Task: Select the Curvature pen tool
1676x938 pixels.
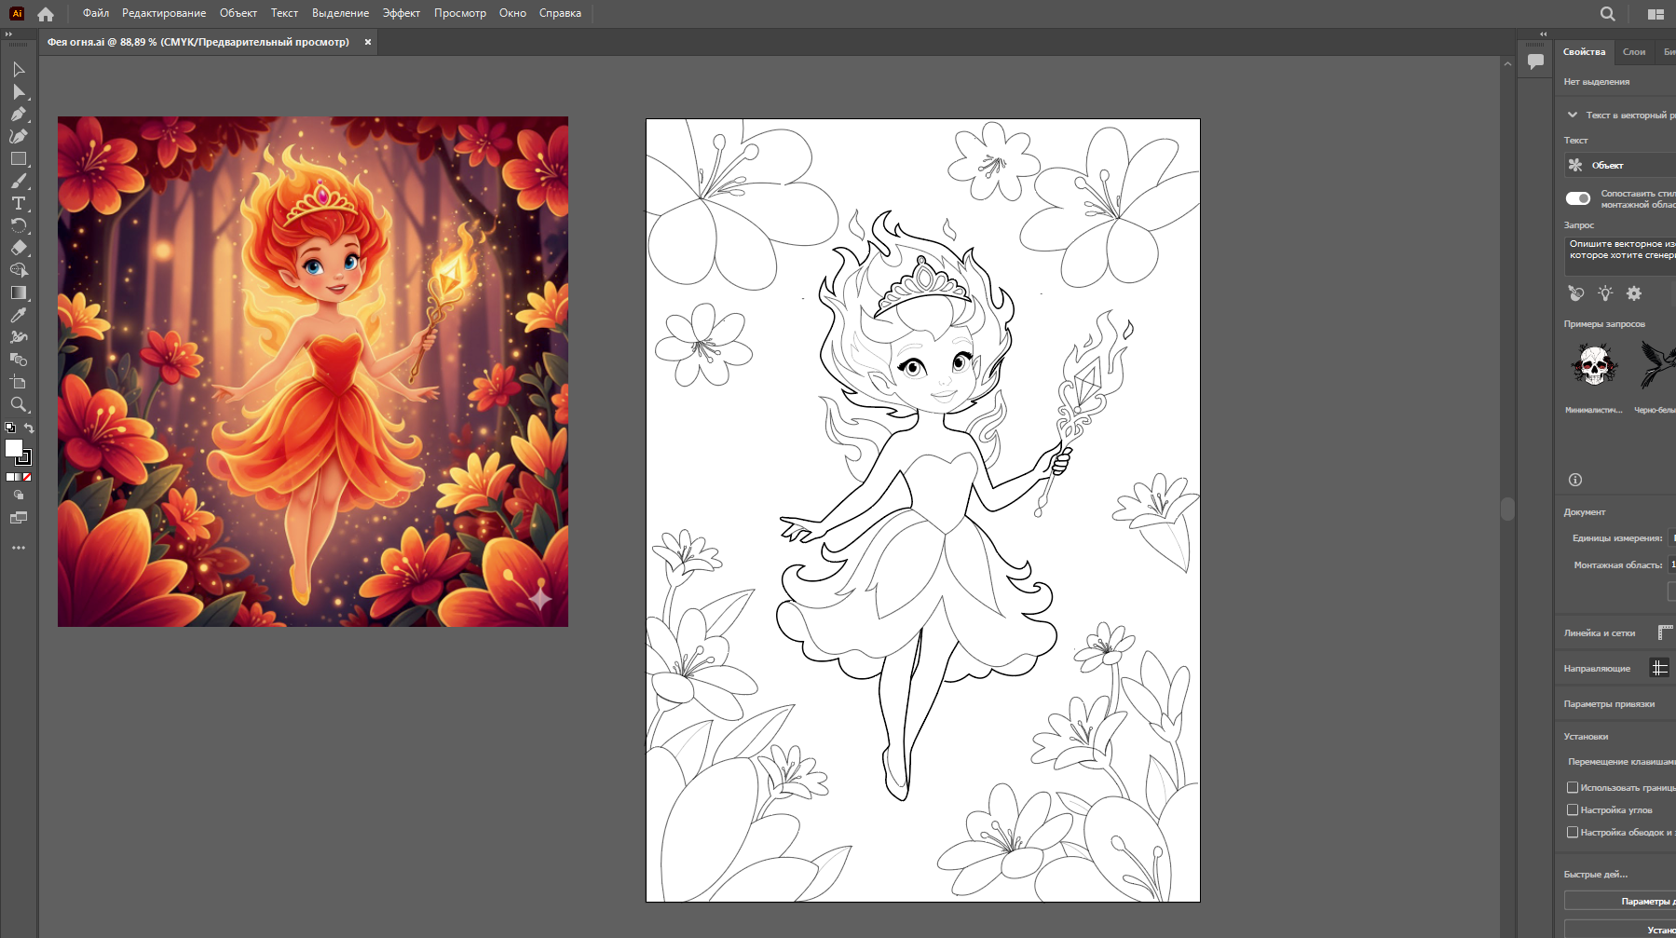Action: coord(19,137)
